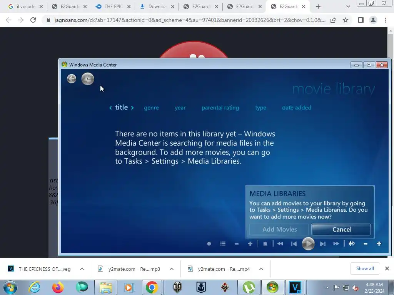This screenshot has height=295, width=394.
Task: Switch to the 'il vocode' Google tab
Action: click(x=25, y=7)
